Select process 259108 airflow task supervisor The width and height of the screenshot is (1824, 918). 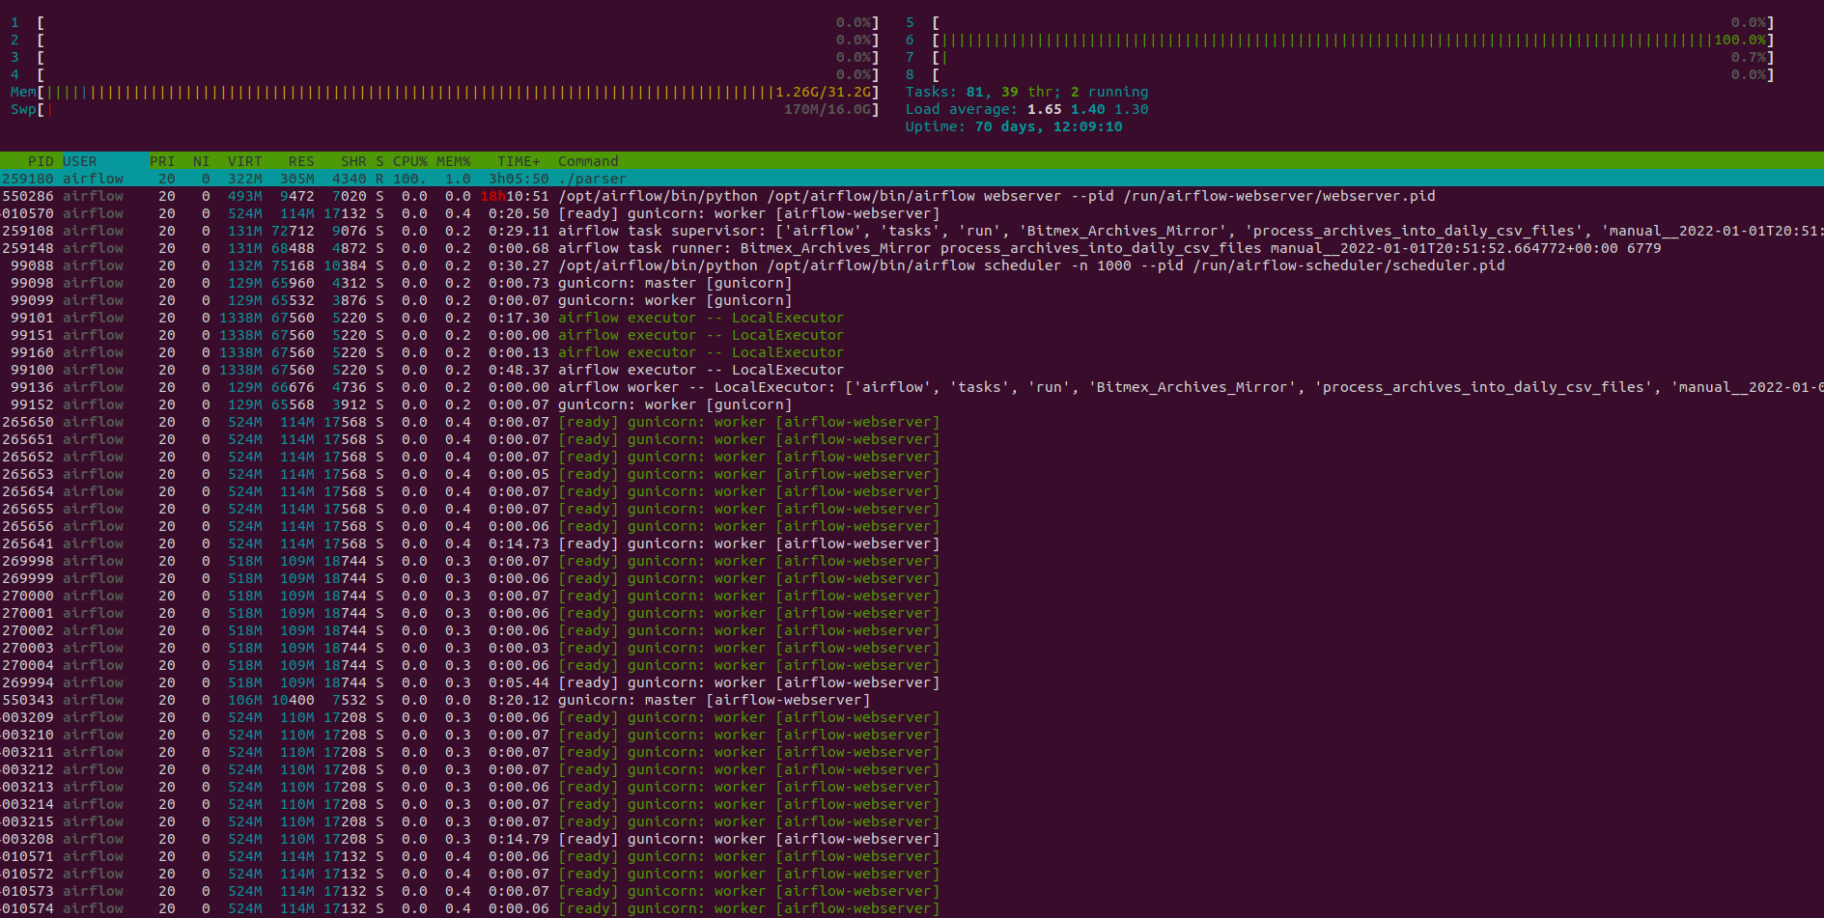[912, 231]
